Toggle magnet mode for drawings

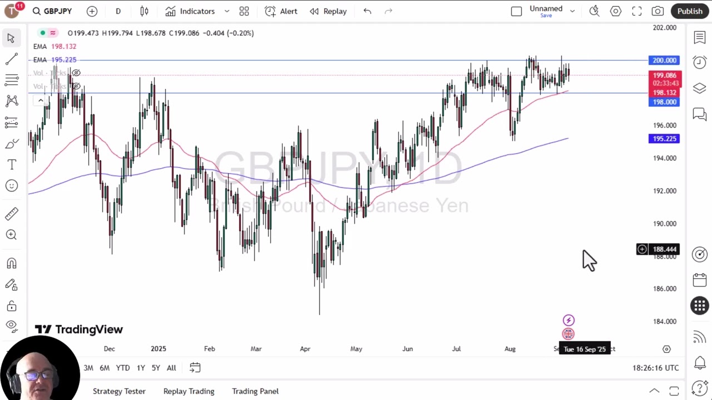[x=11, y=263]
